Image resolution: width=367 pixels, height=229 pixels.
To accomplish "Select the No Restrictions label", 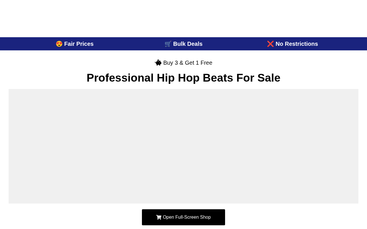I will (297, 44).
